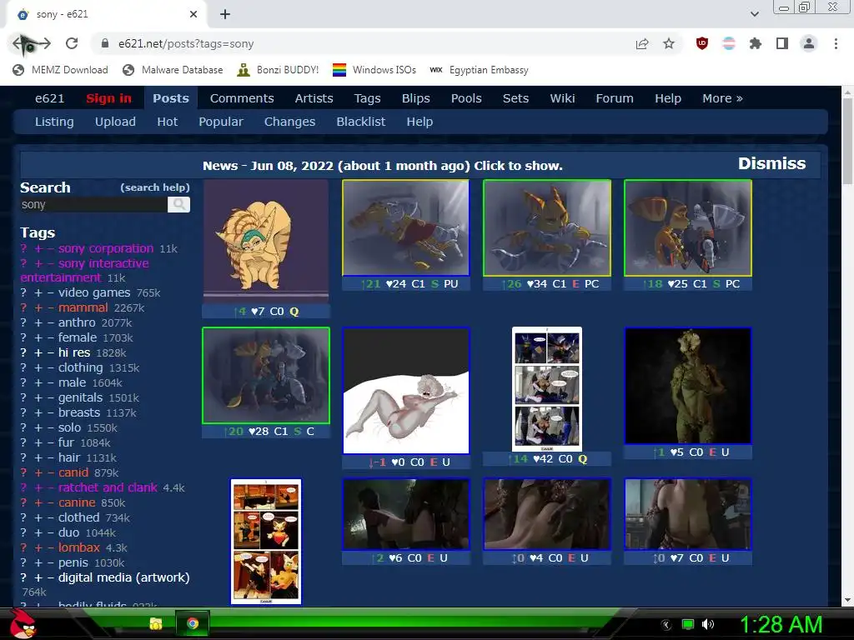Open the Extensions puzzle-piece menu
This screenshot has width=854, height=640.
[x=755, y=43]
